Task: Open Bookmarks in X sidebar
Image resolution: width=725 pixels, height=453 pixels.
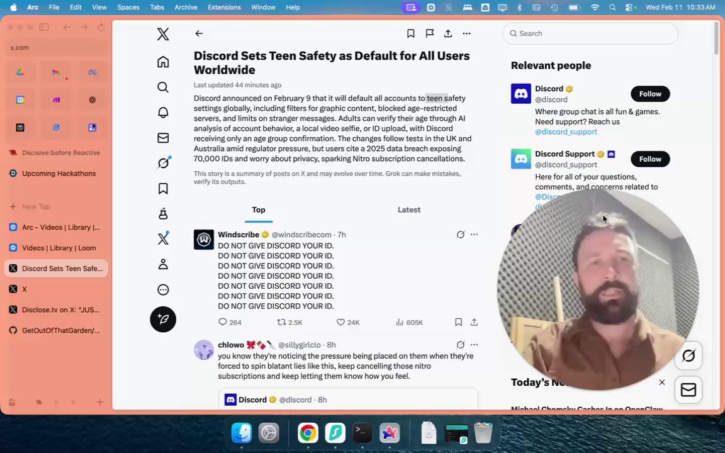Action: [x=163, y=188]
